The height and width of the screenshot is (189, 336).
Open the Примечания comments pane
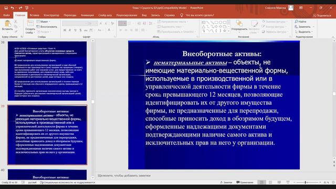pyautogui.click(x=245, y=182)
